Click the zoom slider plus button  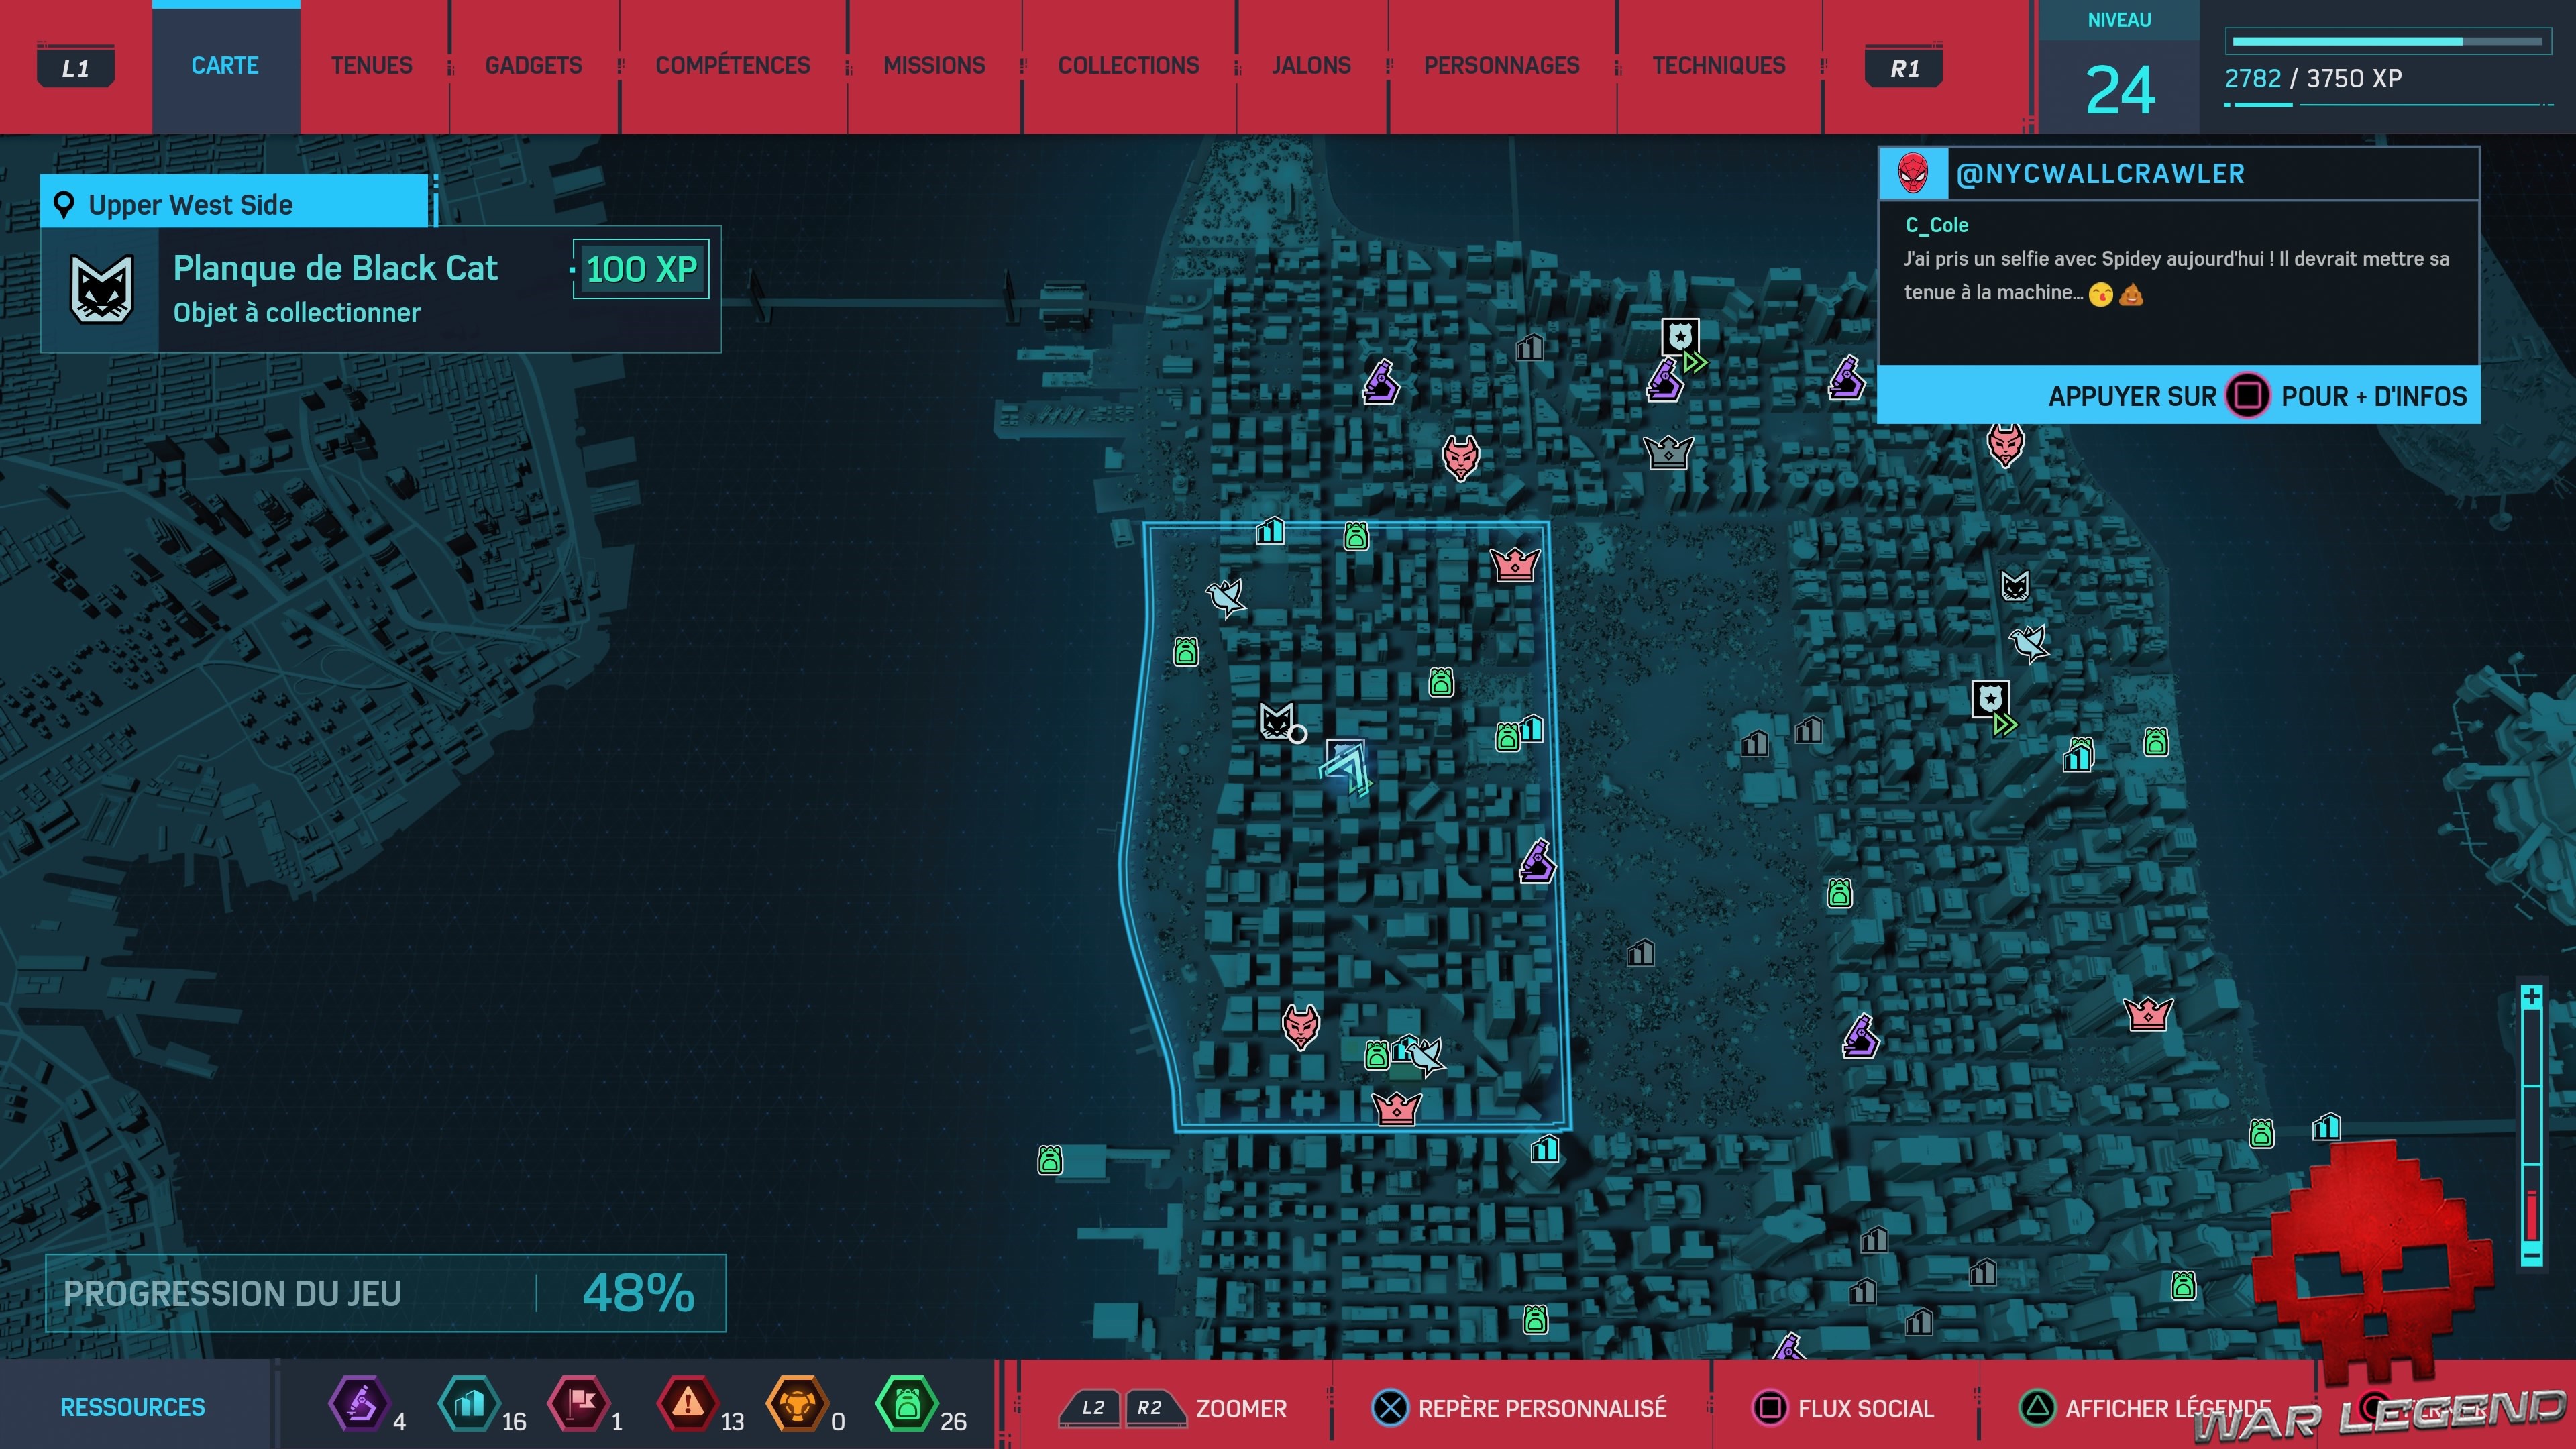(x=2531, y=997)
